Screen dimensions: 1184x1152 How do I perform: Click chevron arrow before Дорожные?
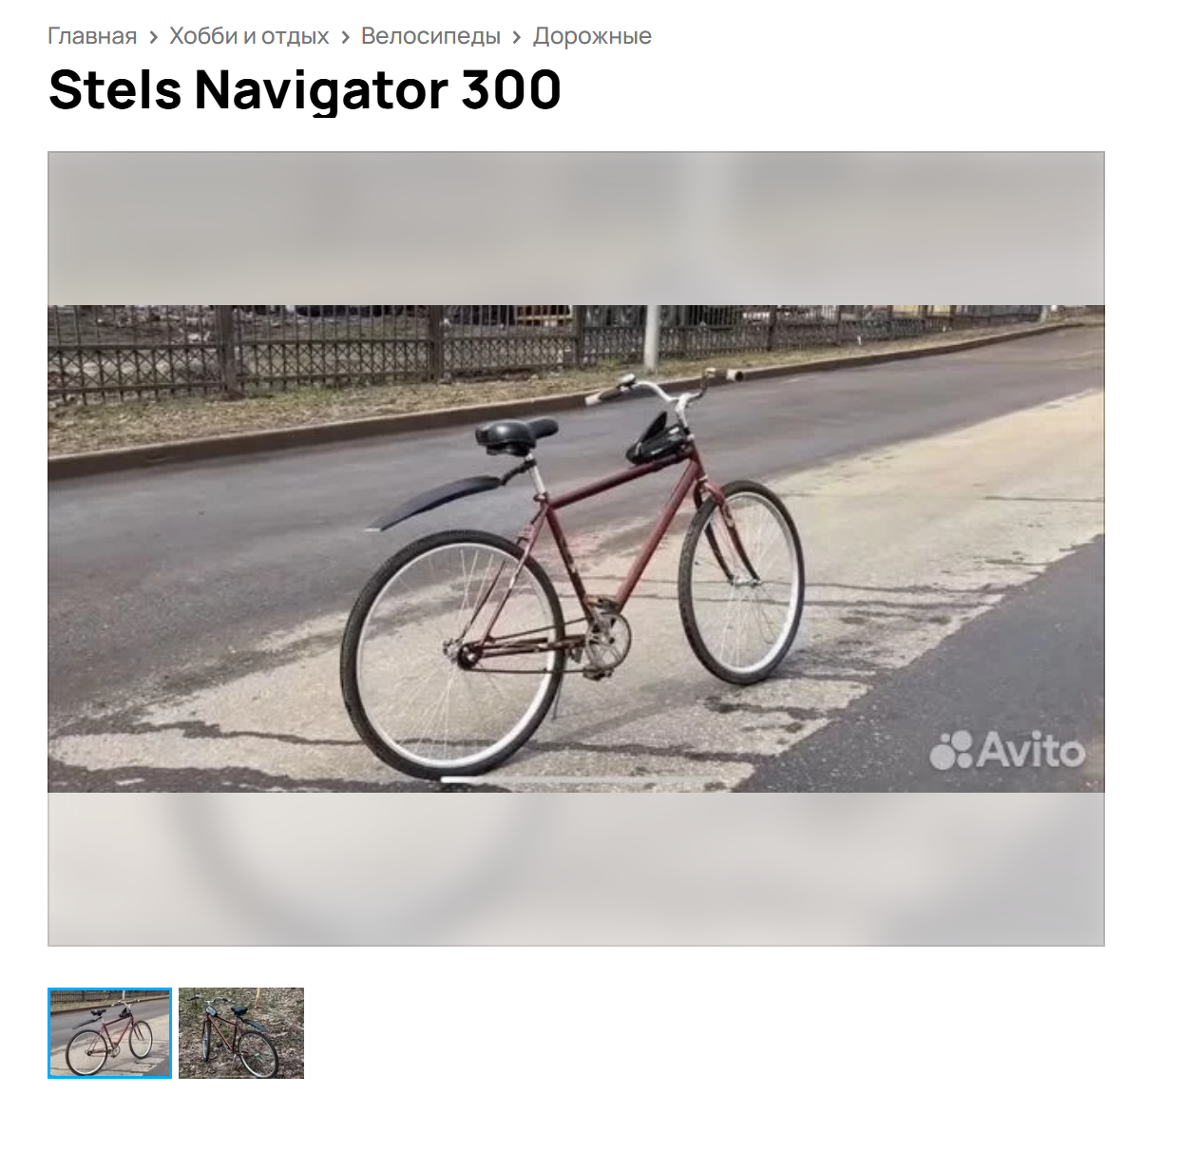point(517,37)
